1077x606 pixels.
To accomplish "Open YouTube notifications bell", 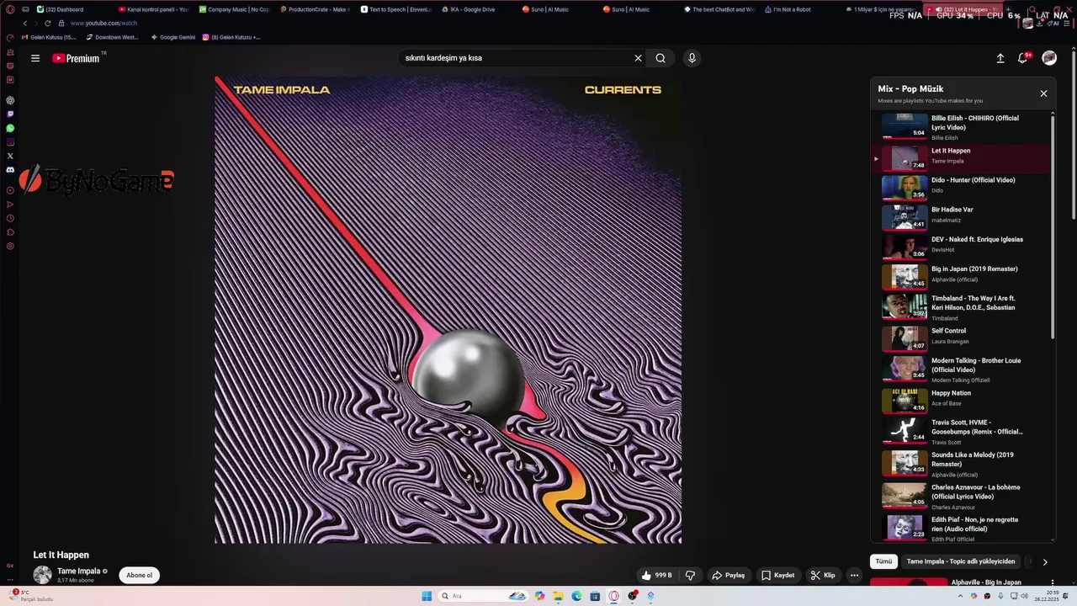I will click(1023, 58).
